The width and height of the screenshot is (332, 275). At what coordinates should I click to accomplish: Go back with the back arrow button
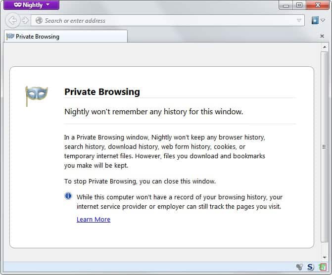pos(12,21)
